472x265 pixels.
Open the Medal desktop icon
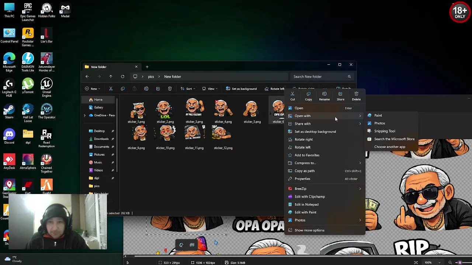point(65,10)
